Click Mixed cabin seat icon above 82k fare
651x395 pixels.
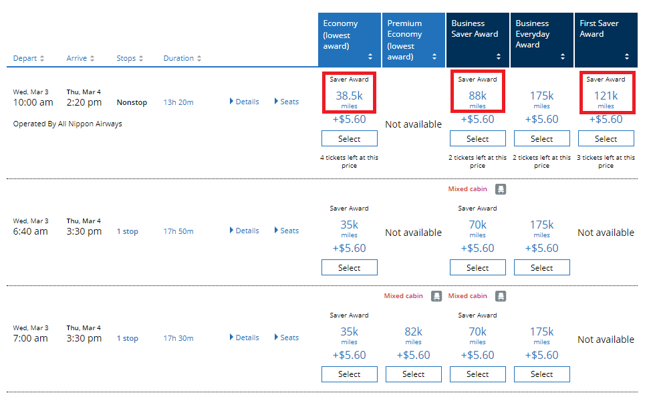click(x=436, y=296)
